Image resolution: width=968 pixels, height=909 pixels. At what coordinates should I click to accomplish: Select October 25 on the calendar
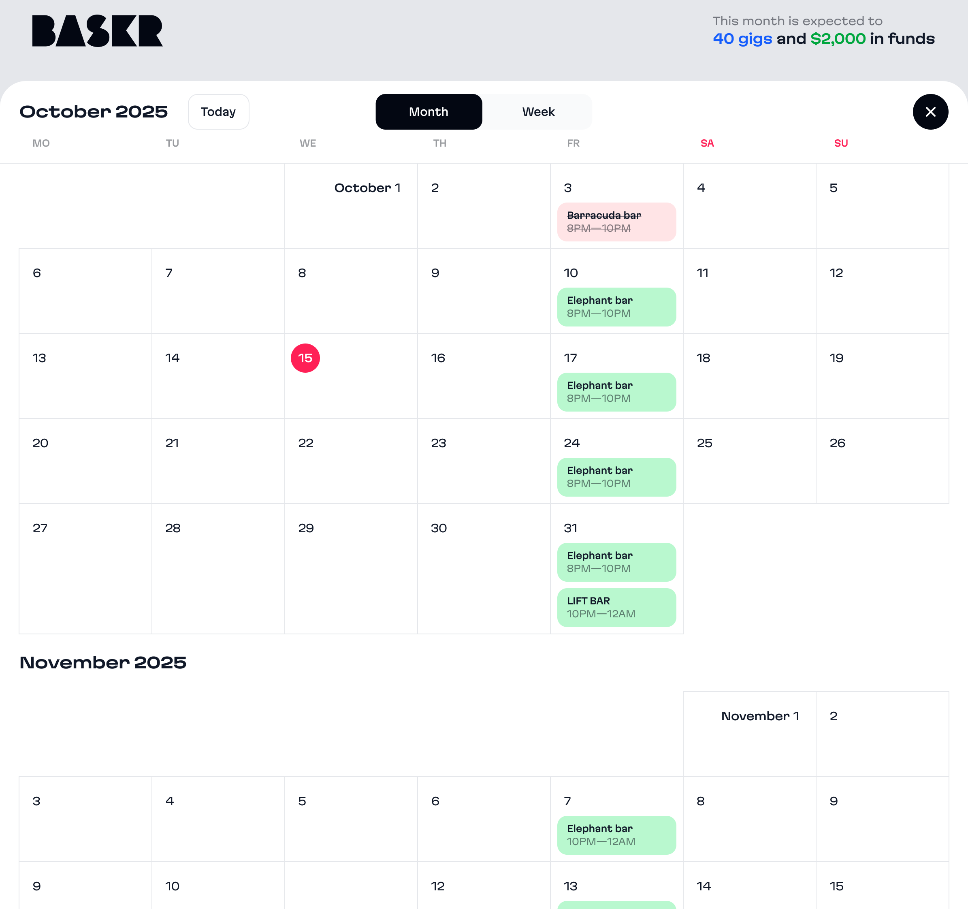pyautogui.click(x=749, y=461)
